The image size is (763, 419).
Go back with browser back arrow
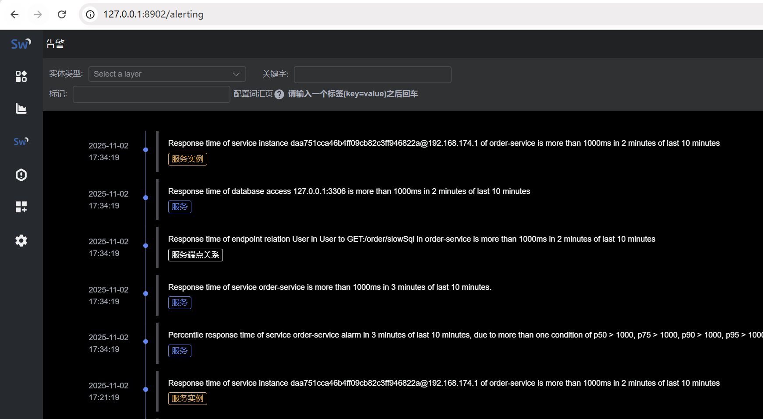(x=14, y=14)
